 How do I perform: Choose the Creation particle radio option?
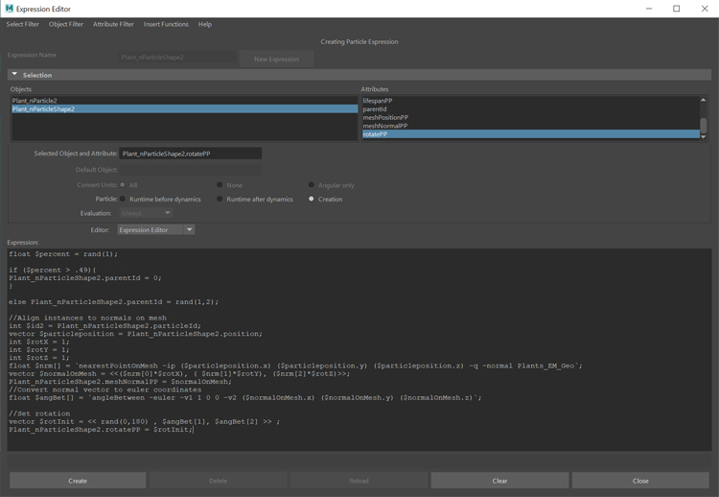(312, 199)
